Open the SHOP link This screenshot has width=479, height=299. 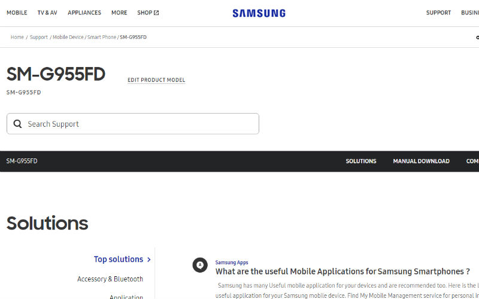148,13
